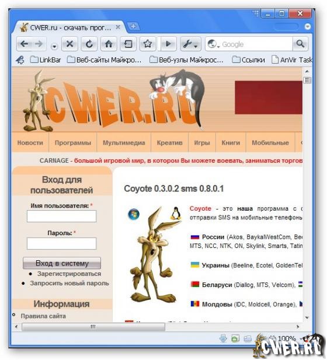The image size is (327, 360).
Task: Open downloads via status bar blue arrow icon
Action: [x=224, y=338]
